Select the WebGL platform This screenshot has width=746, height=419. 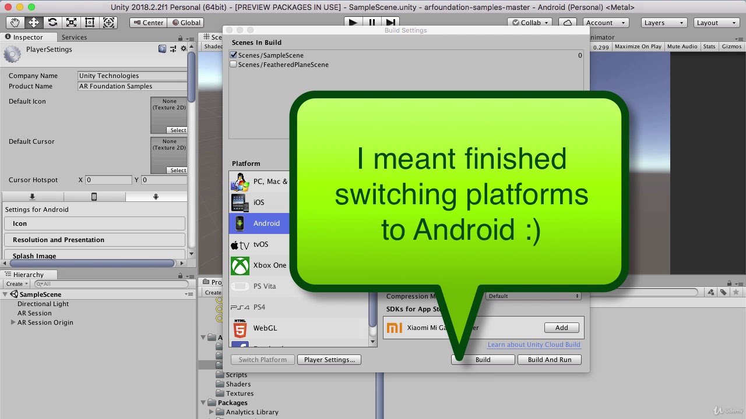point(299,328)
